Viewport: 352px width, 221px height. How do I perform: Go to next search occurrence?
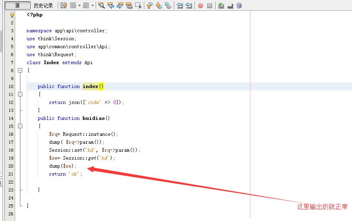[120, 6]
